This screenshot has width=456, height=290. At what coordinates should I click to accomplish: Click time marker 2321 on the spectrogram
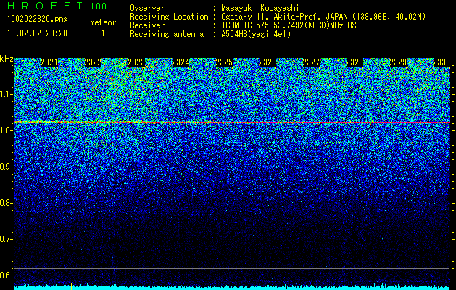(49, 62)
